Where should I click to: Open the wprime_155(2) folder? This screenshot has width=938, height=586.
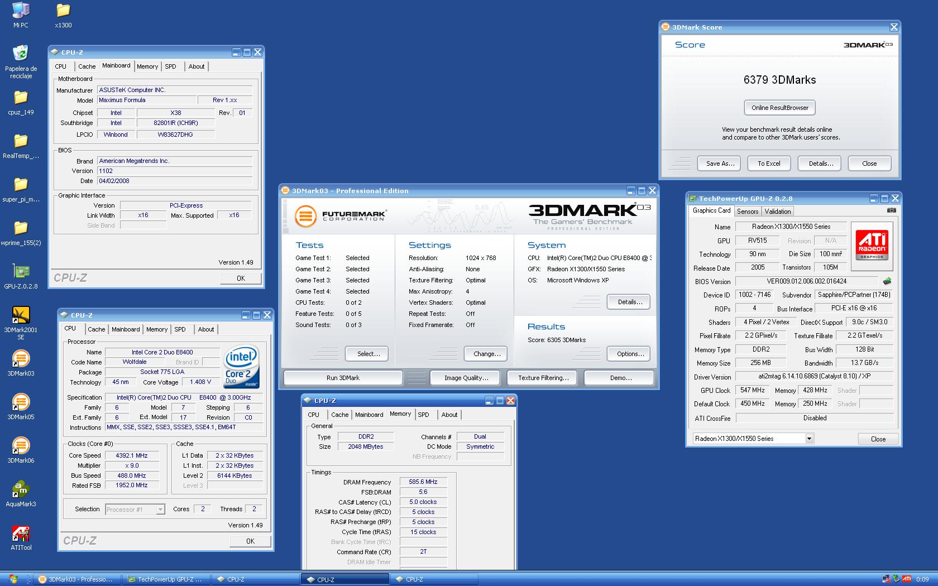pos(21,233)
